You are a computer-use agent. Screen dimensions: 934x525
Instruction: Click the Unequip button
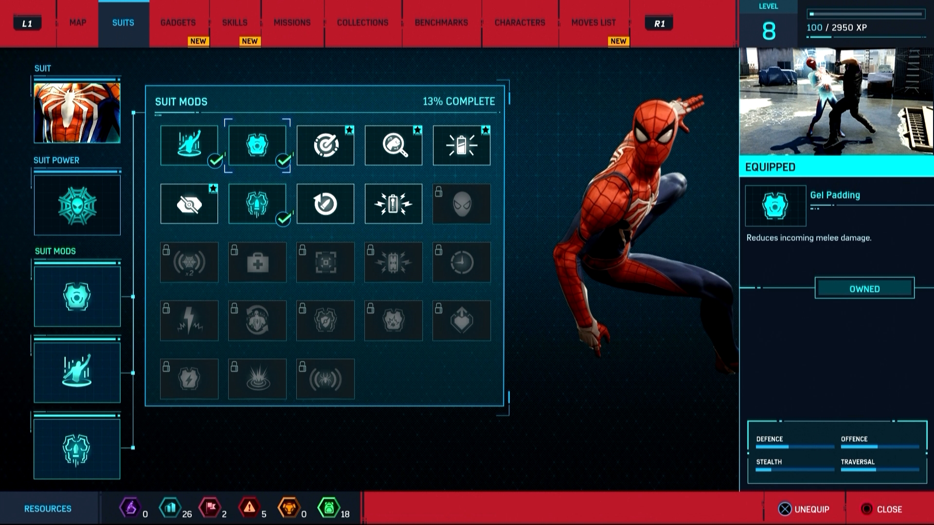point(804,509)
